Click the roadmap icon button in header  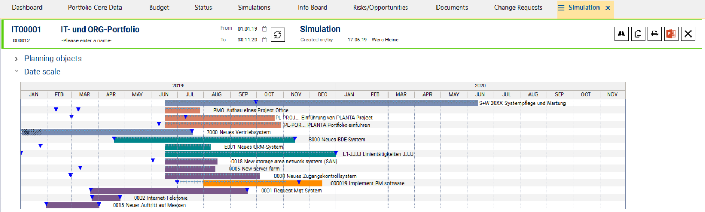tap(622, 34)
